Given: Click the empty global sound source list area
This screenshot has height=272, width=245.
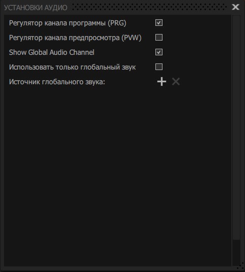Looking at the screenshot, I should pos(117,175).
